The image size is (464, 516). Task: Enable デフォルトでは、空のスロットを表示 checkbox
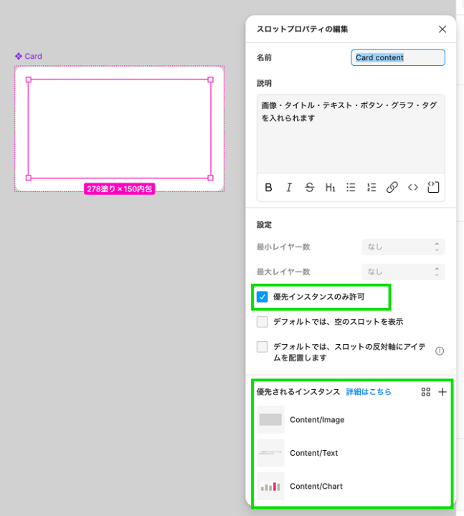[262, 322]
